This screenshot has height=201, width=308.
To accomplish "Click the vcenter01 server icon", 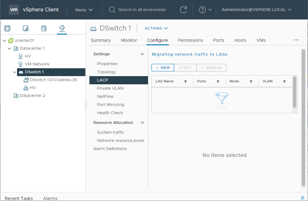I will tap(11, 41).
